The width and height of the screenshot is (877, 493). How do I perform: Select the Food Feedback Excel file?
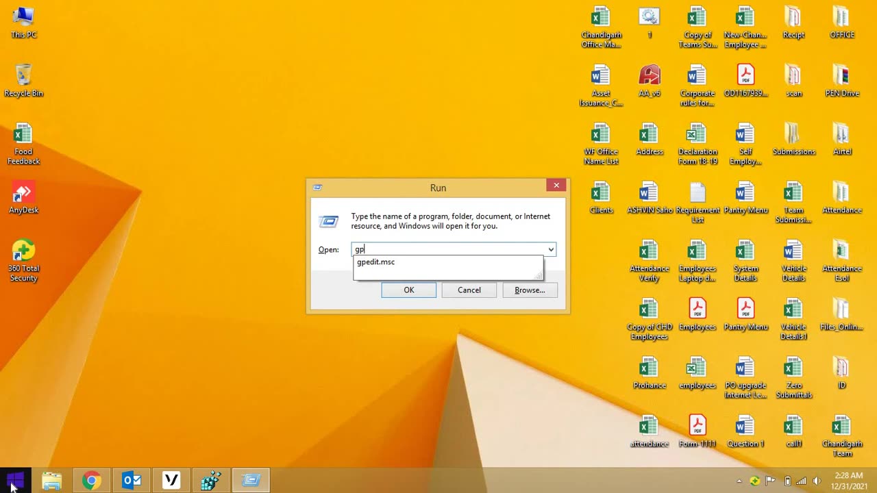pos(23,144)
